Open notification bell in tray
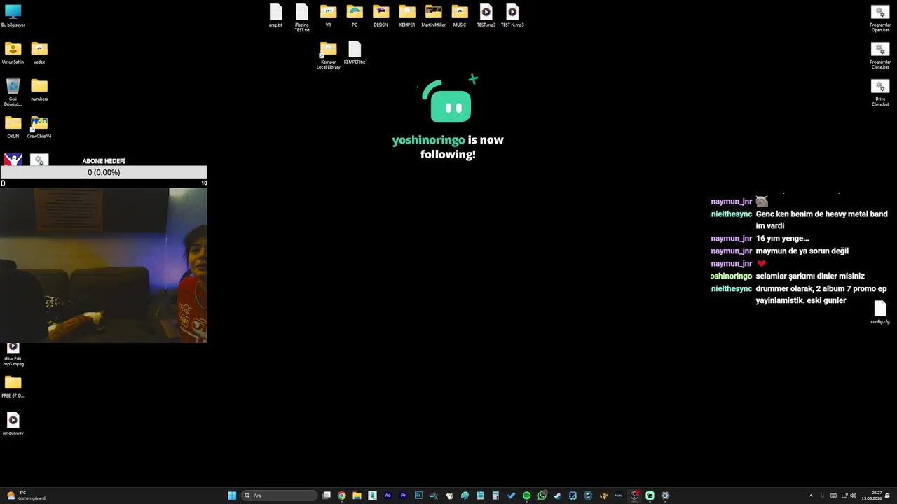This screenshot has height=504, width=897. (x=887, y=496)
